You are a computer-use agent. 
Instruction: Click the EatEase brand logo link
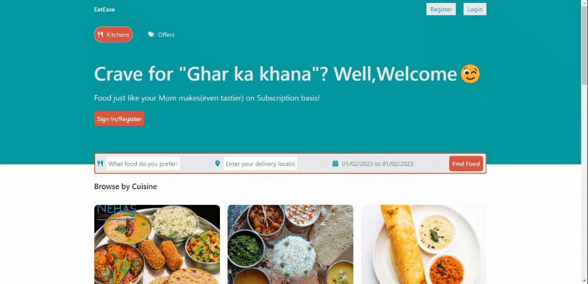(105, 9)
